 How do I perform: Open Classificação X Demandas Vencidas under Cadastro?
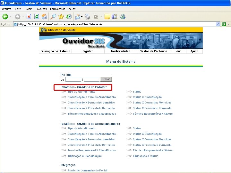coord(91,103)
